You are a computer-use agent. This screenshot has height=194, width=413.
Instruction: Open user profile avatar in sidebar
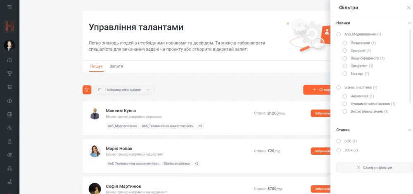tap(9, 45)
